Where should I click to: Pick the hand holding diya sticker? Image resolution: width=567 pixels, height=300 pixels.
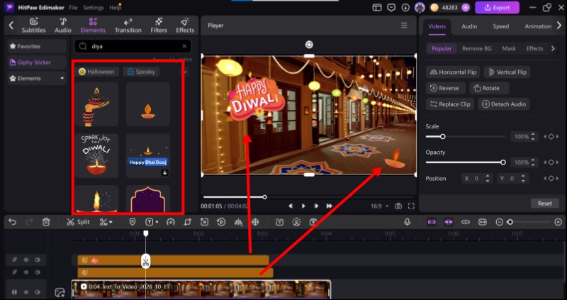point(97,104)
